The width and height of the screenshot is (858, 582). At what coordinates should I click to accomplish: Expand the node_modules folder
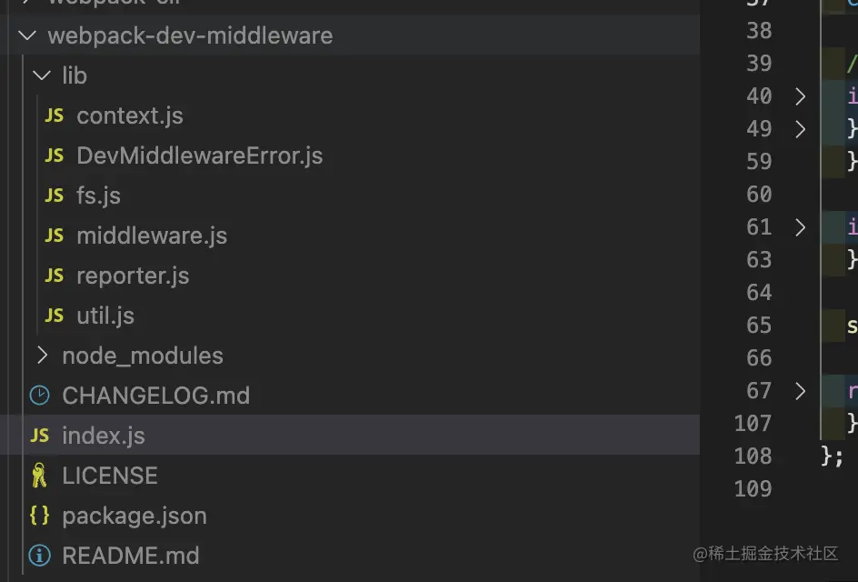point(42,356)
